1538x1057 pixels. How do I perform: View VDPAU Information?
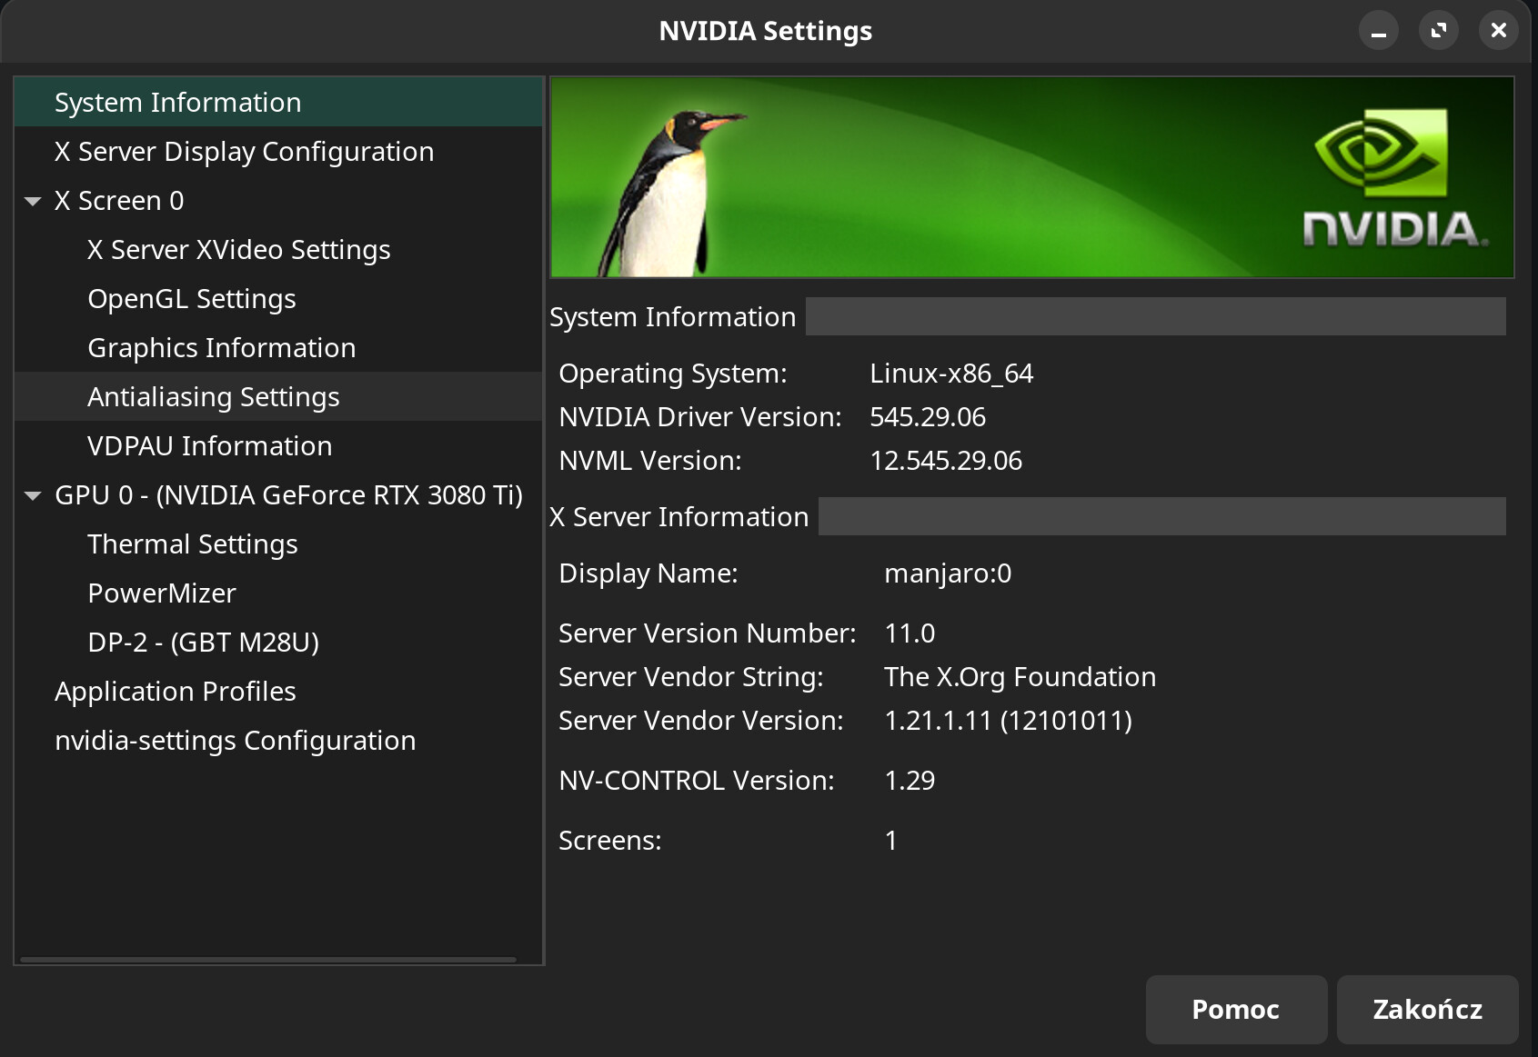pos(209,446)
